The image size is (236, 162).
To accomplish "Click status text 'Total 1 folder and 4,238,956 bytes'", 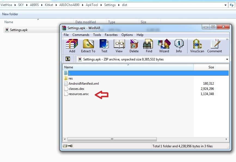I will (182, 146).
